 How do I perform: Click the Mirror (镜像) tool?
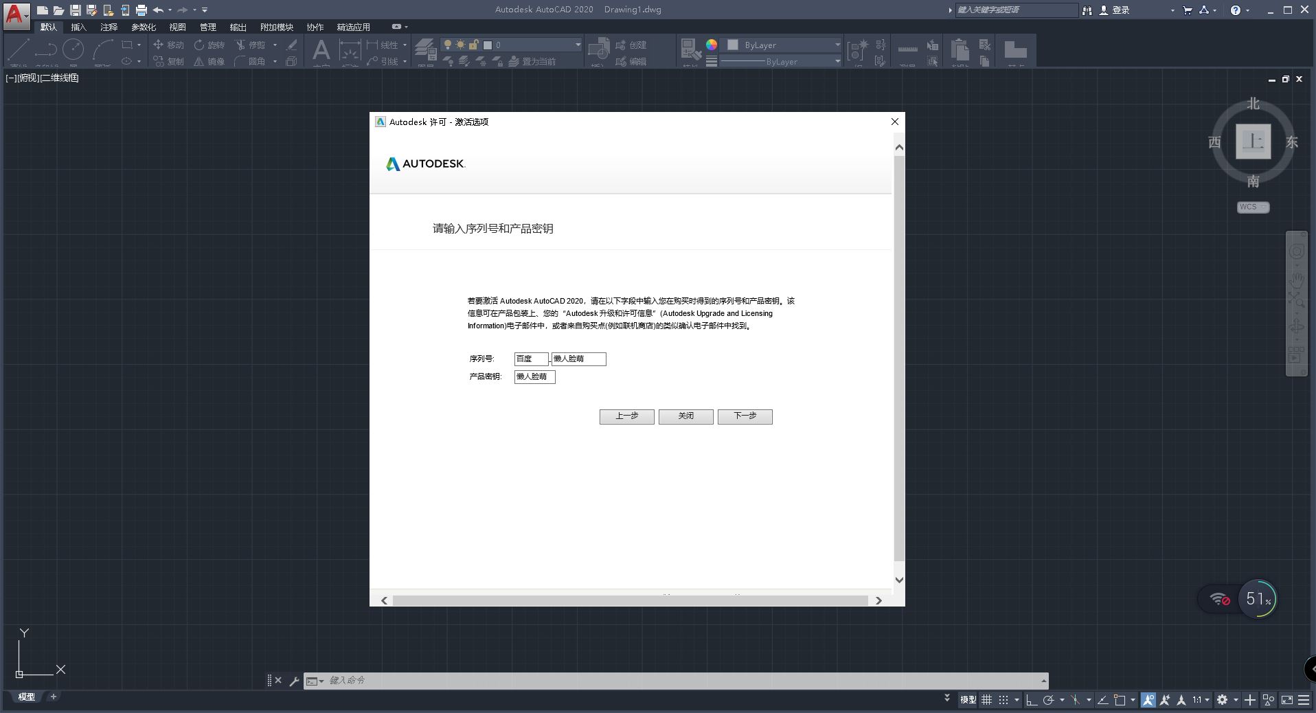[209, 61]
